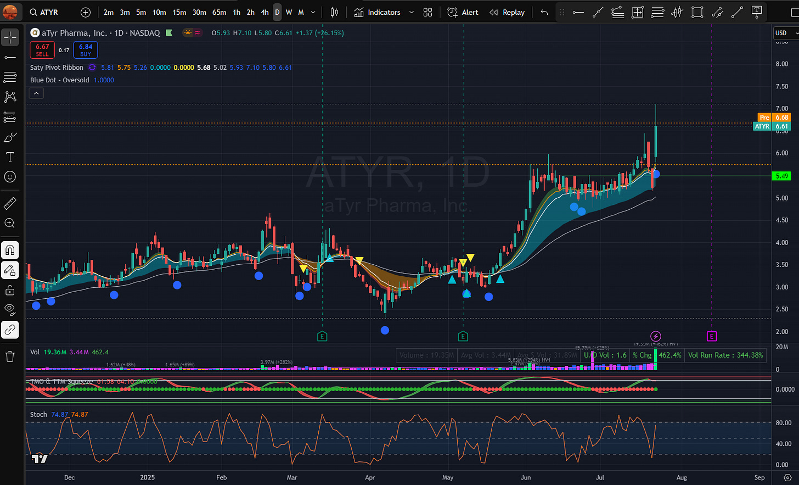Image resolution: width=799 pixels, height=485 pixels.
Task: Select the Stoch indicator legend
Action: tap(38, 414)
